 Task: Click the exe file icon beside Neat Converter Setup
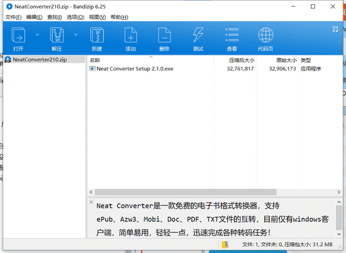92,69
